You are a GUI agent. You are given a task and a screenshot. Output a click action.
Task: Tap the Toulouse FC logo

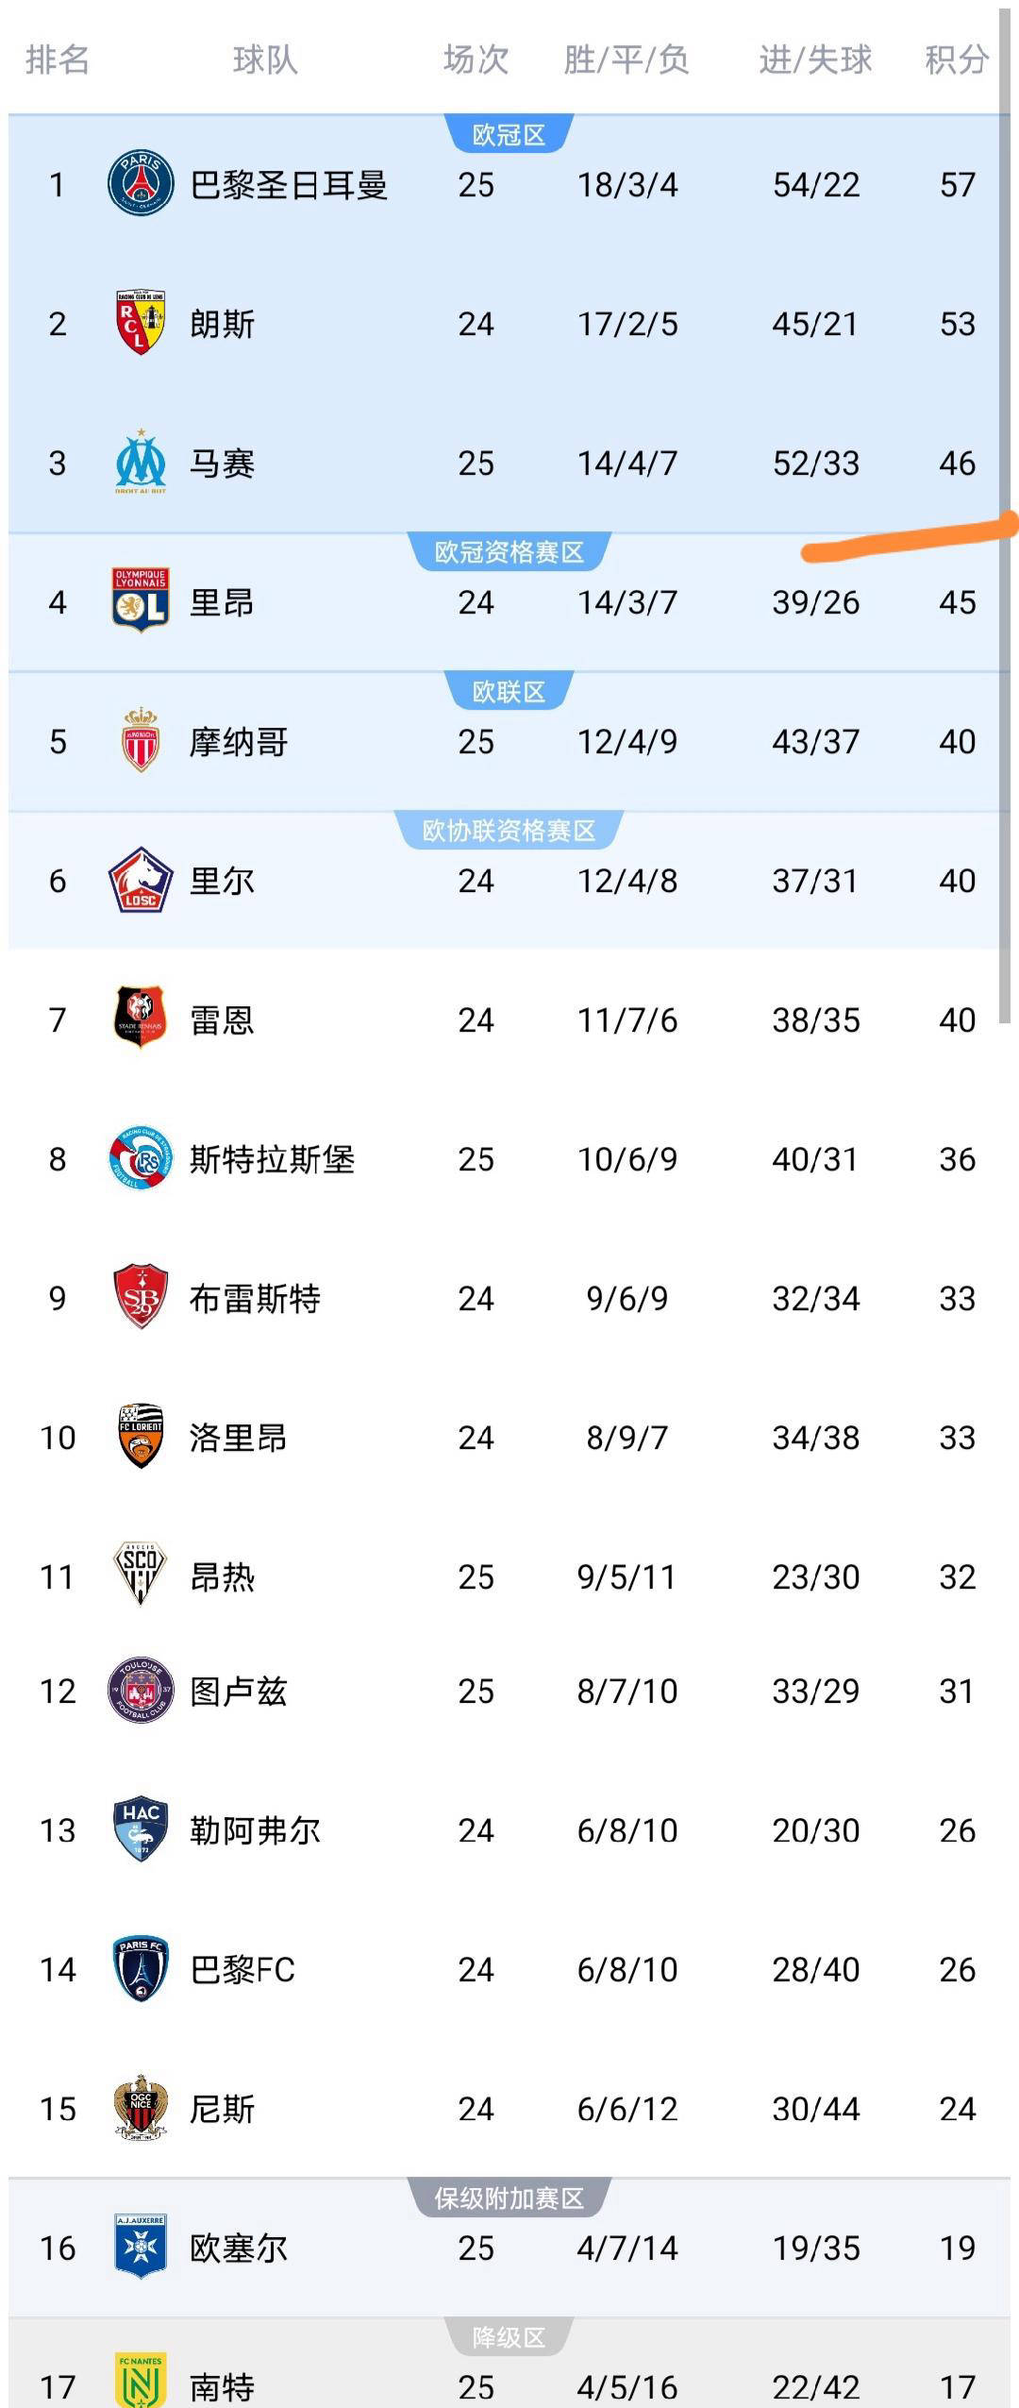141,1690
